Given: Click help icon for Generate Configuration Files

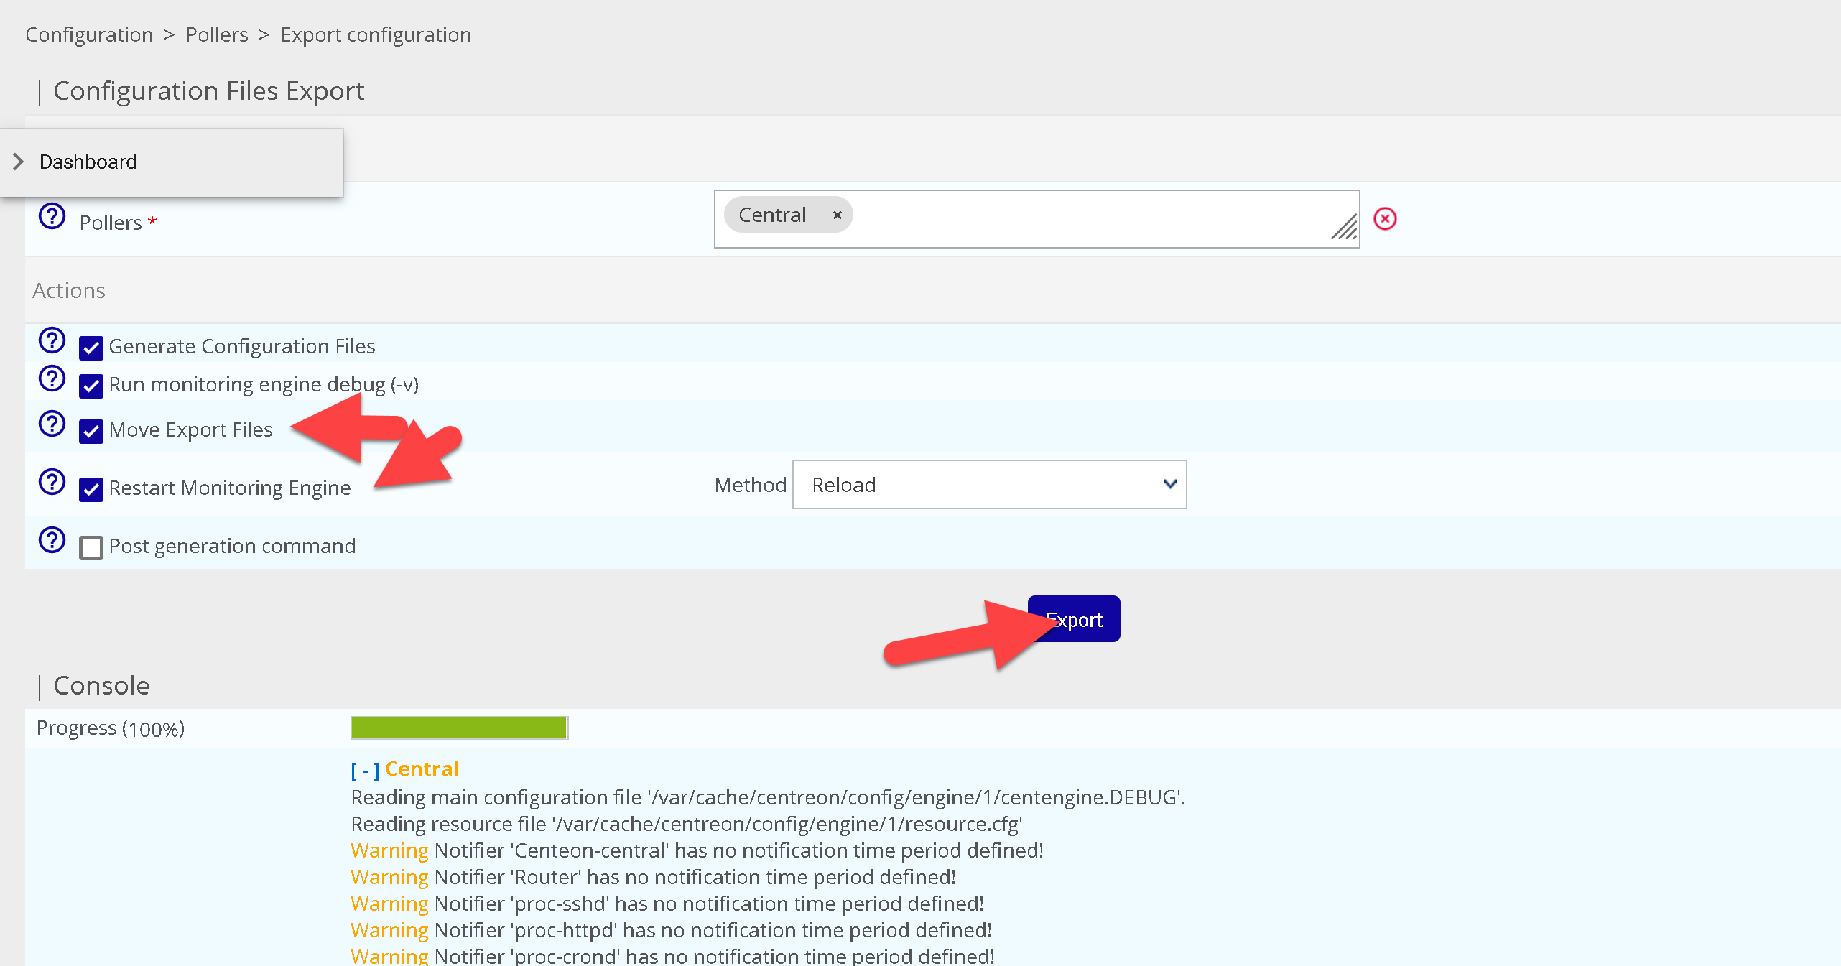Looking at the screenshot, I should pyautogui.click(x=52, y=340).
